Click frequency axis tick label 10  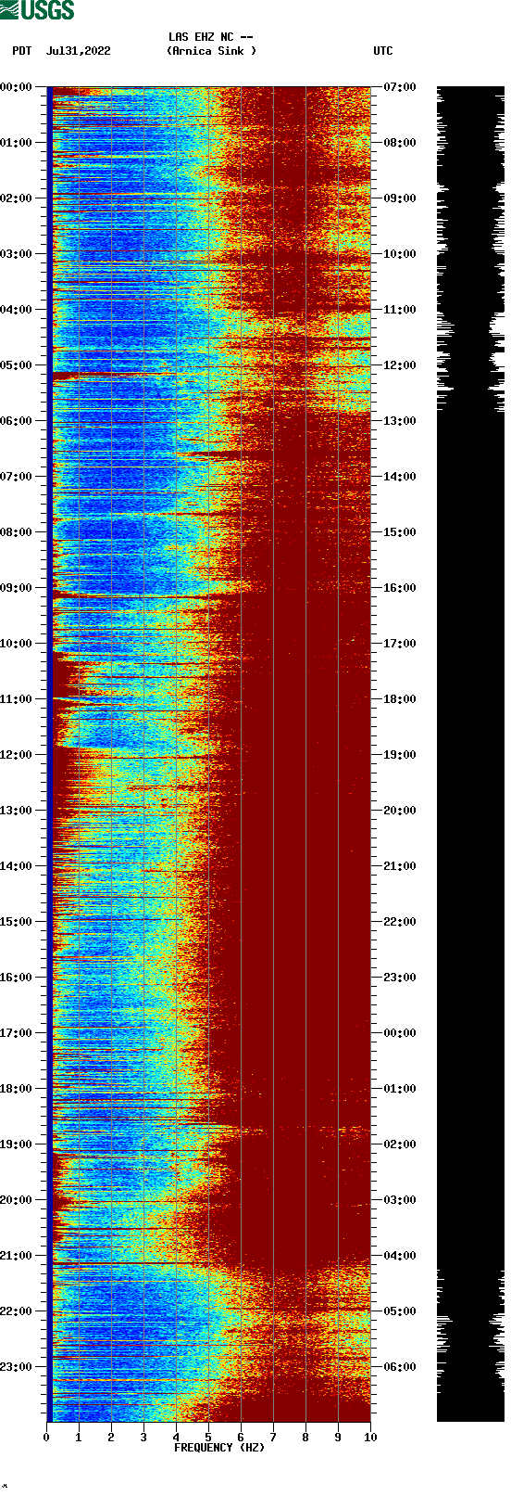[370, 1438]
